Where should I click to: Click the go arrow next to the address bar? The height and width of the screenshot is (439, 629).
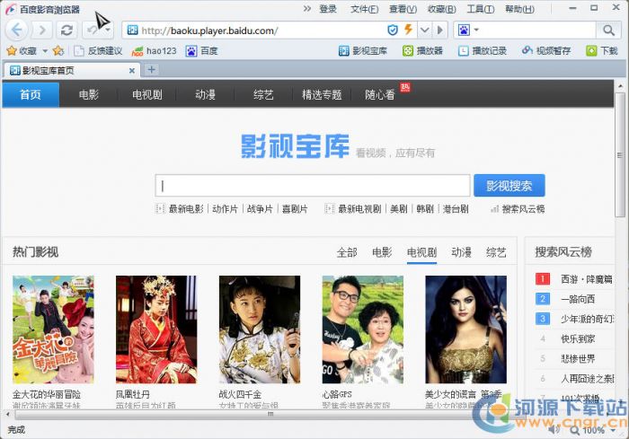click(440, 30)
